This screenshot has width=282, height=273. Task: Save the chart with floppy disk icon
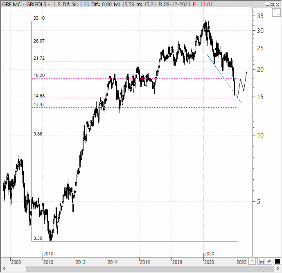click(x=262, y=261)
